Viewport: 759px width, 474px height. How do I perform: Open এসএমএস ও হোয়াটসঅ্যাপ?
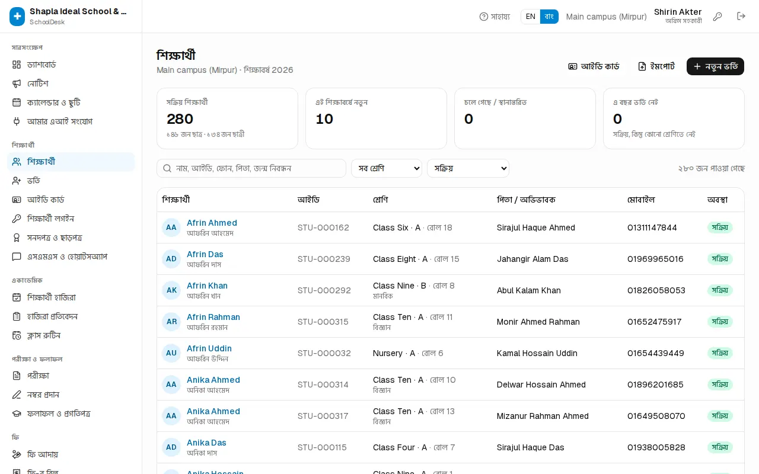(x=71, y=257)
